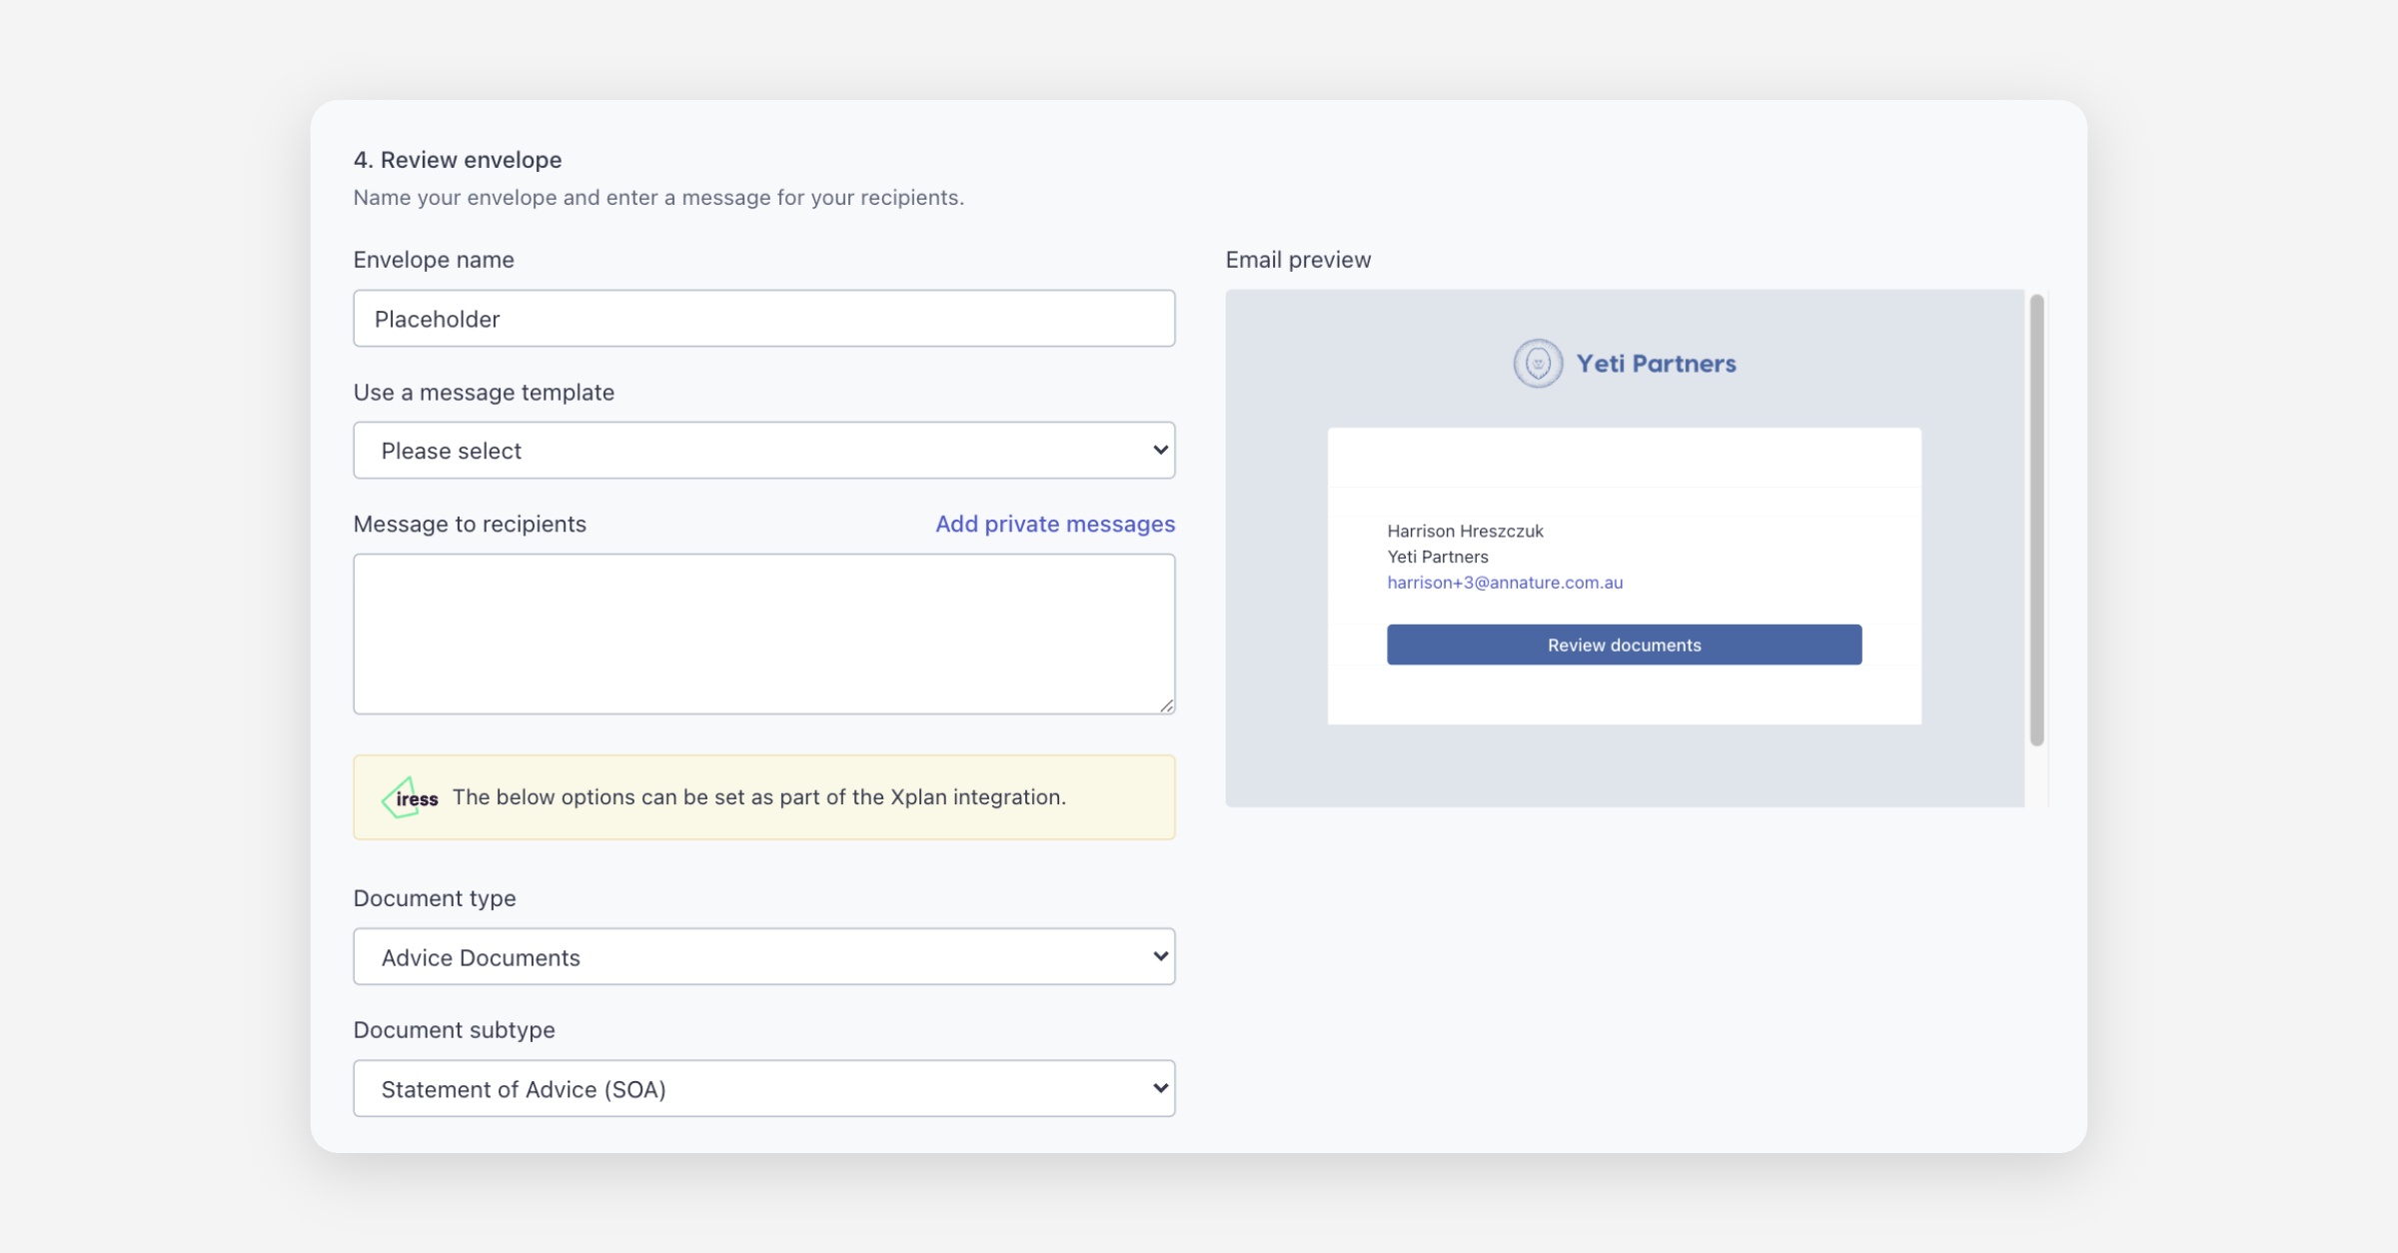Image resolution: width=2398 pixels, height=1253 pixels.
Task: Click the Xplan integration notice text
Action: pos(758,797)
